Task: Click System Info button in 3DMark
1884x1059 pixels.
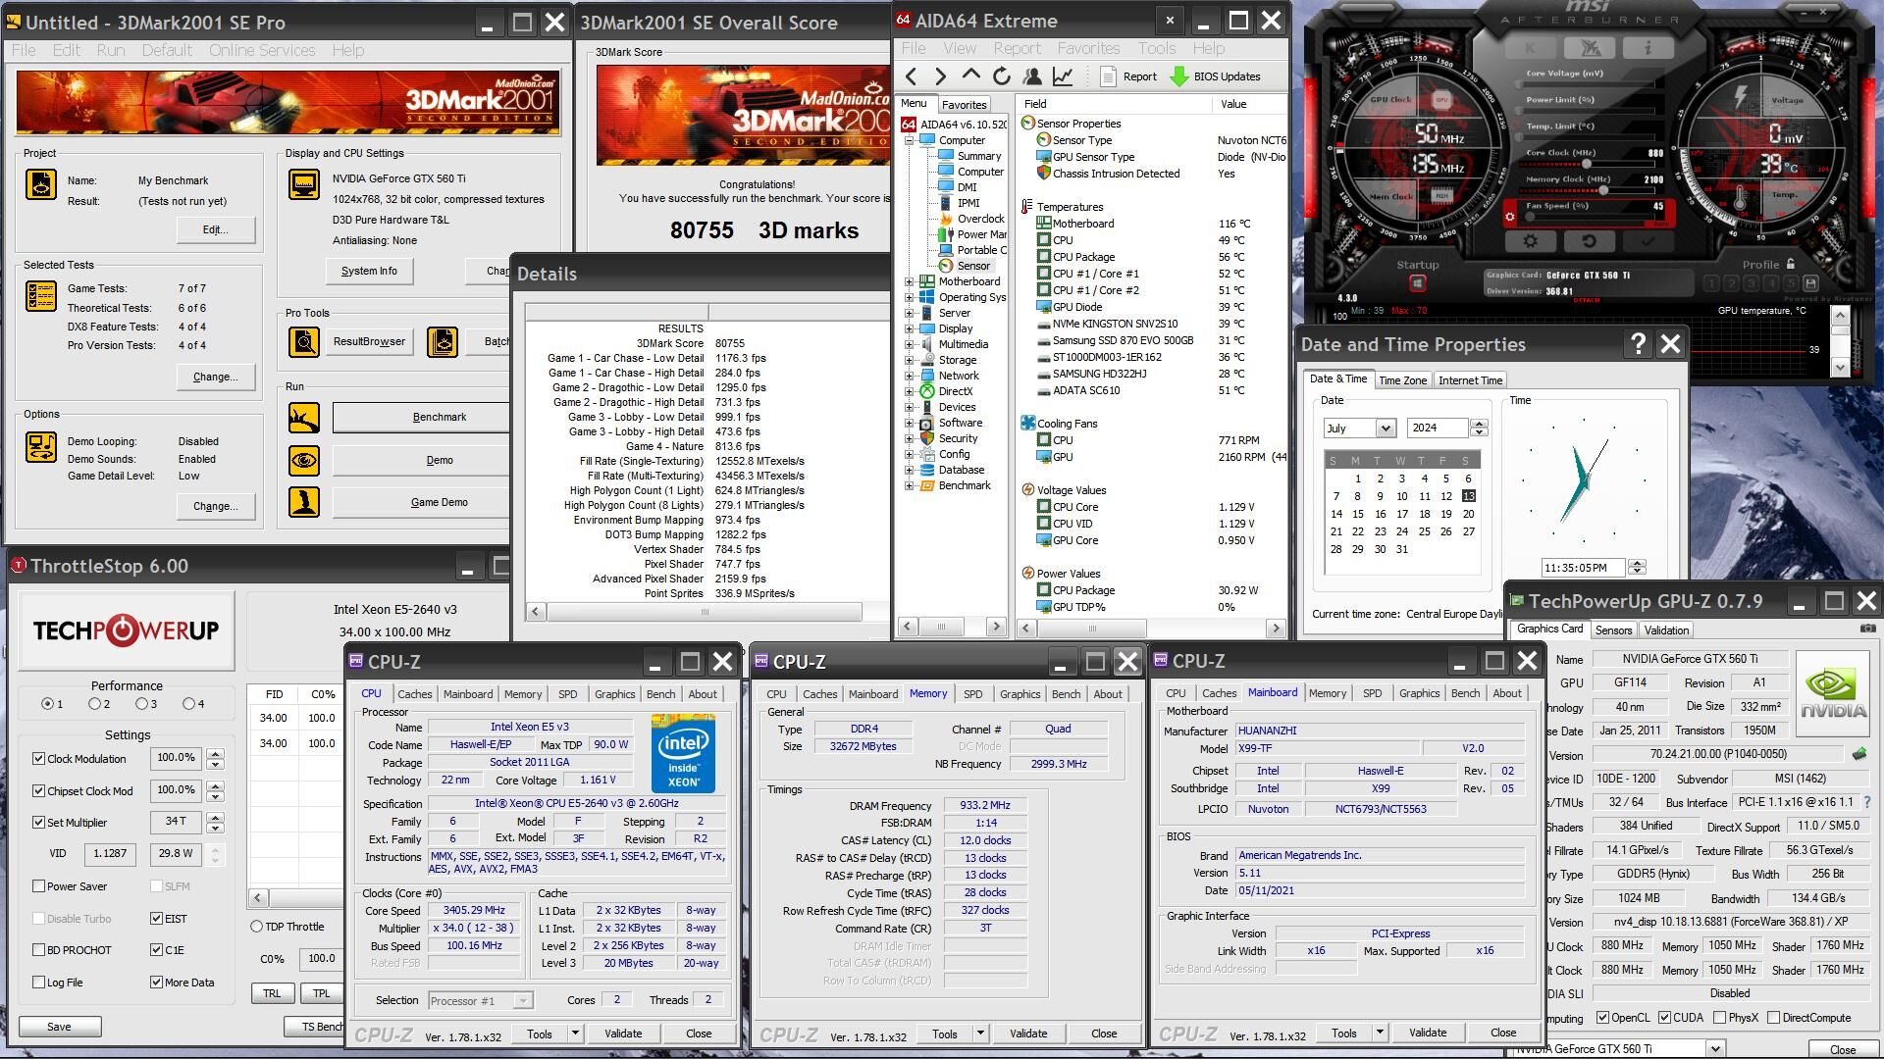Action: pos(369,271)
